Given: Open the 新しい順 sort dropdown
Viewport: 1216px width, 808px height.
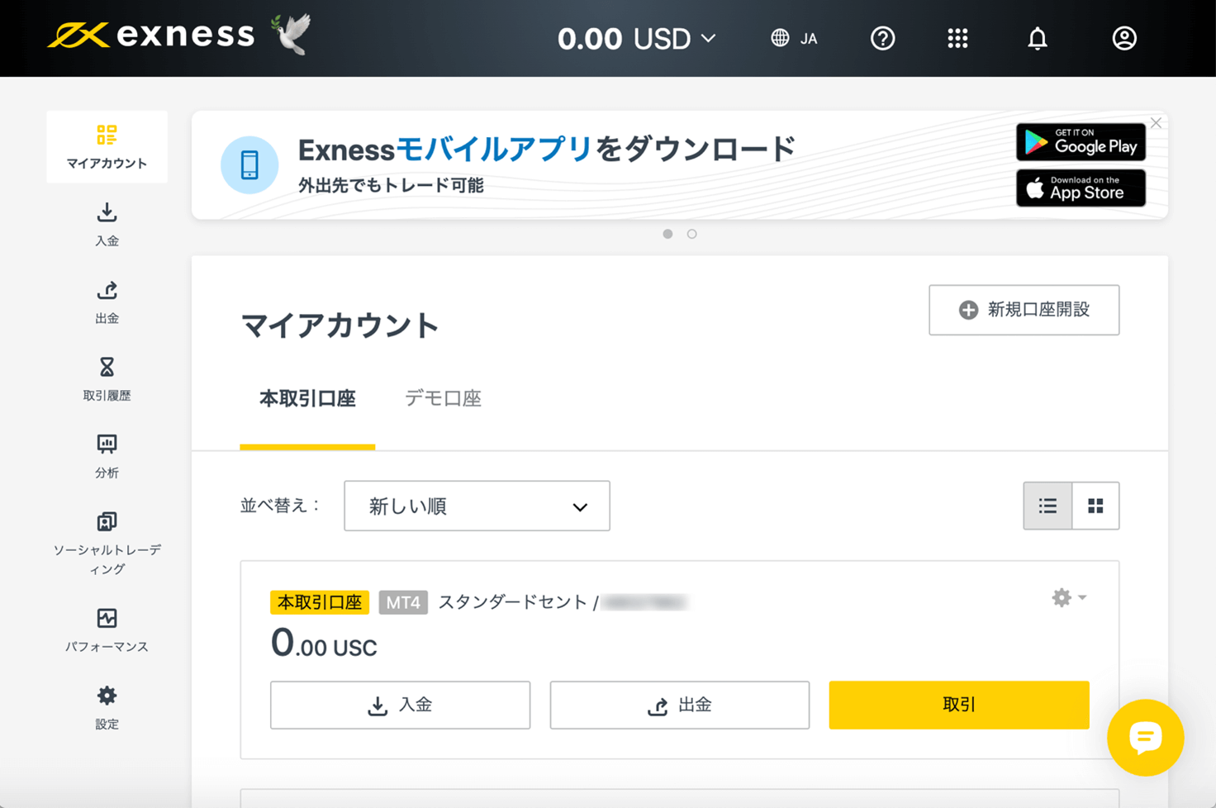Looking at the screenshot, I should [x=477, y=506].
